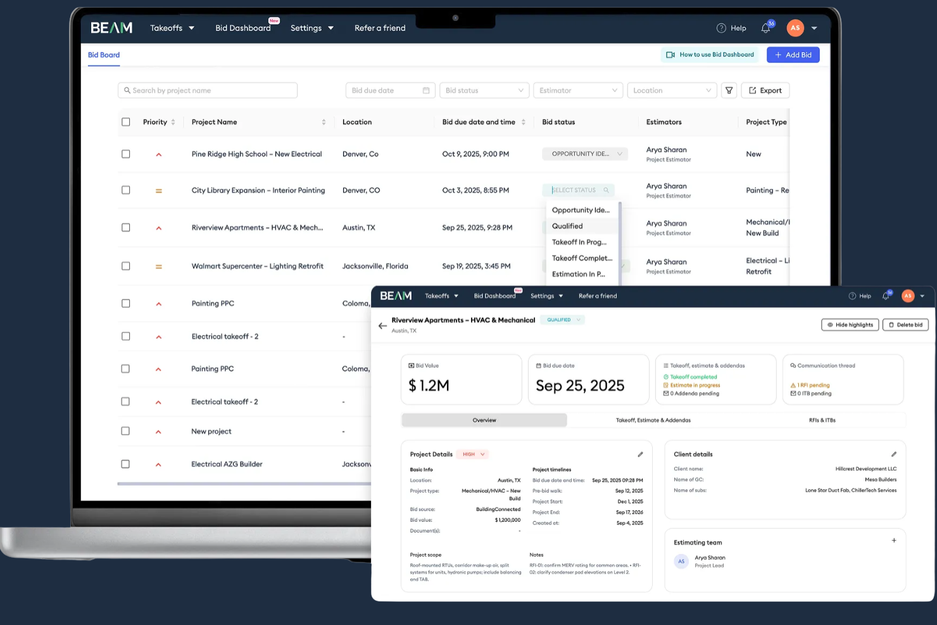Select Qualified from the open status dropdown

pyautogui.click(x=567, y=226)
